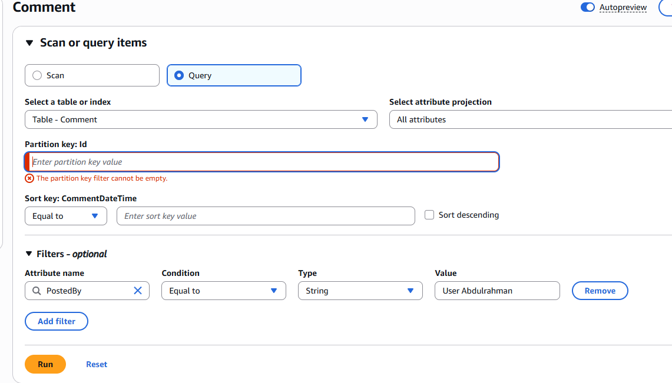Focus the partition key value field
Viewport: 672px width, 383px height.
pyautogui.click(x=264, y=162)
